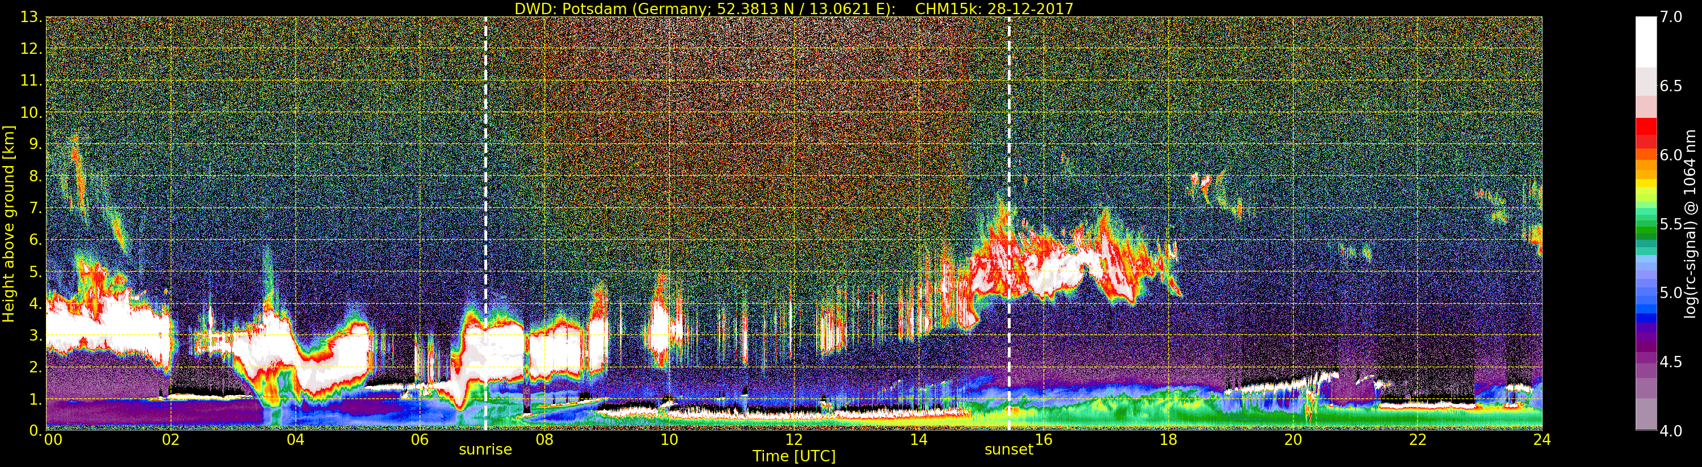Click the colorbar tick label '6.5'

pos(1671,86)
